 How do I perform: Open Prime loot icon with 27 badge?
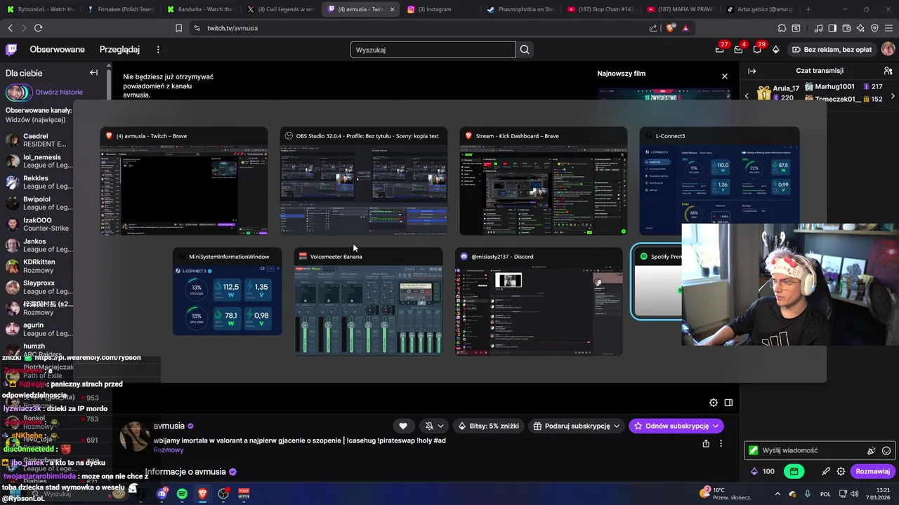(720, 50)
